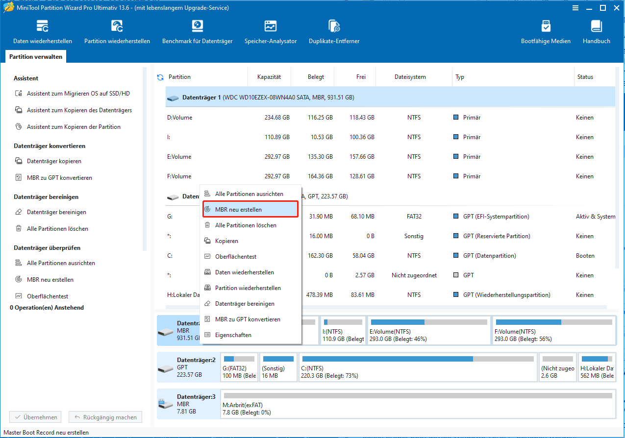Image resolution: width=625 pixels, height=438 pixels.
Task: Select Alle Partitionen ausrichten in context menu
Action: point(250,194)
